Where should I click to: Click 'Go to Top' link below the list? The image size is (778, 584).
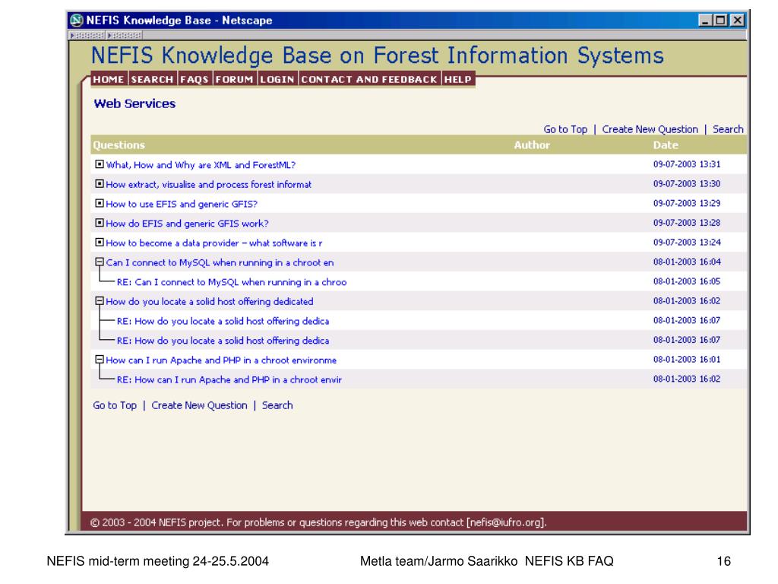(x=115, y=405)
